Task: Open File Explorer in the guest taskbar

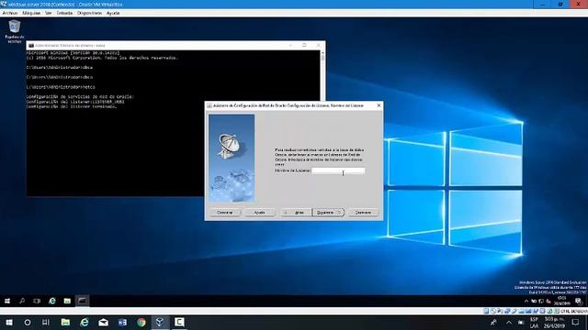Action: click(67, 301)
